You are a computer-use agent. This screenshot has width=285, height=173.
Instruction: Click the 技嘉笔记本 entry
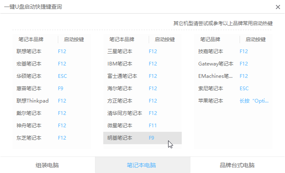coord(211,51)
